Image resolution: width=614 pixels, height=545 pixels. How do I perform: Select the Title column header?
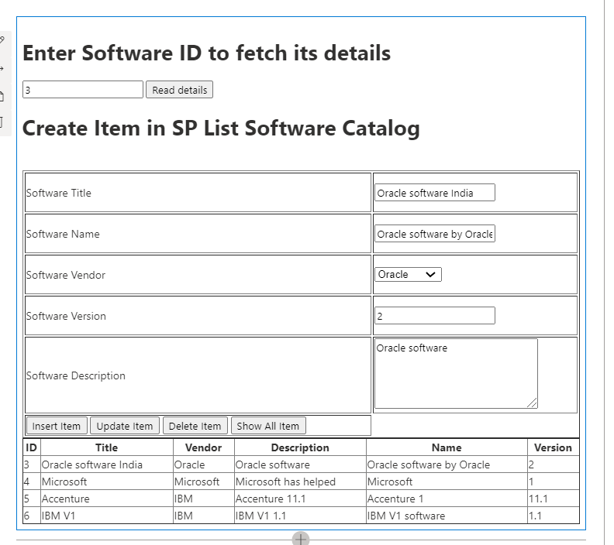coord(106,447)
